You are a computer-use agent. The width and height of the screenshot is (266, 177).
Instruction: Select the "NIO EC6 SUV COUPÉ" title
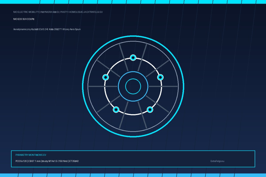click(24, 19)
